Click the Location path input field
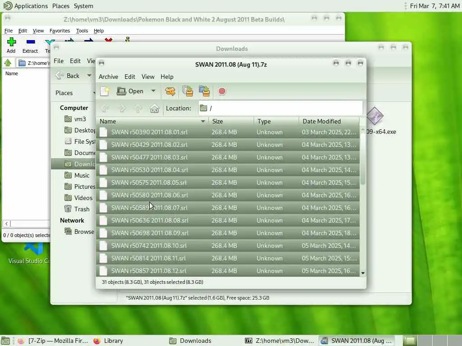This screenshot has height=346, width=462. (280, 108)
